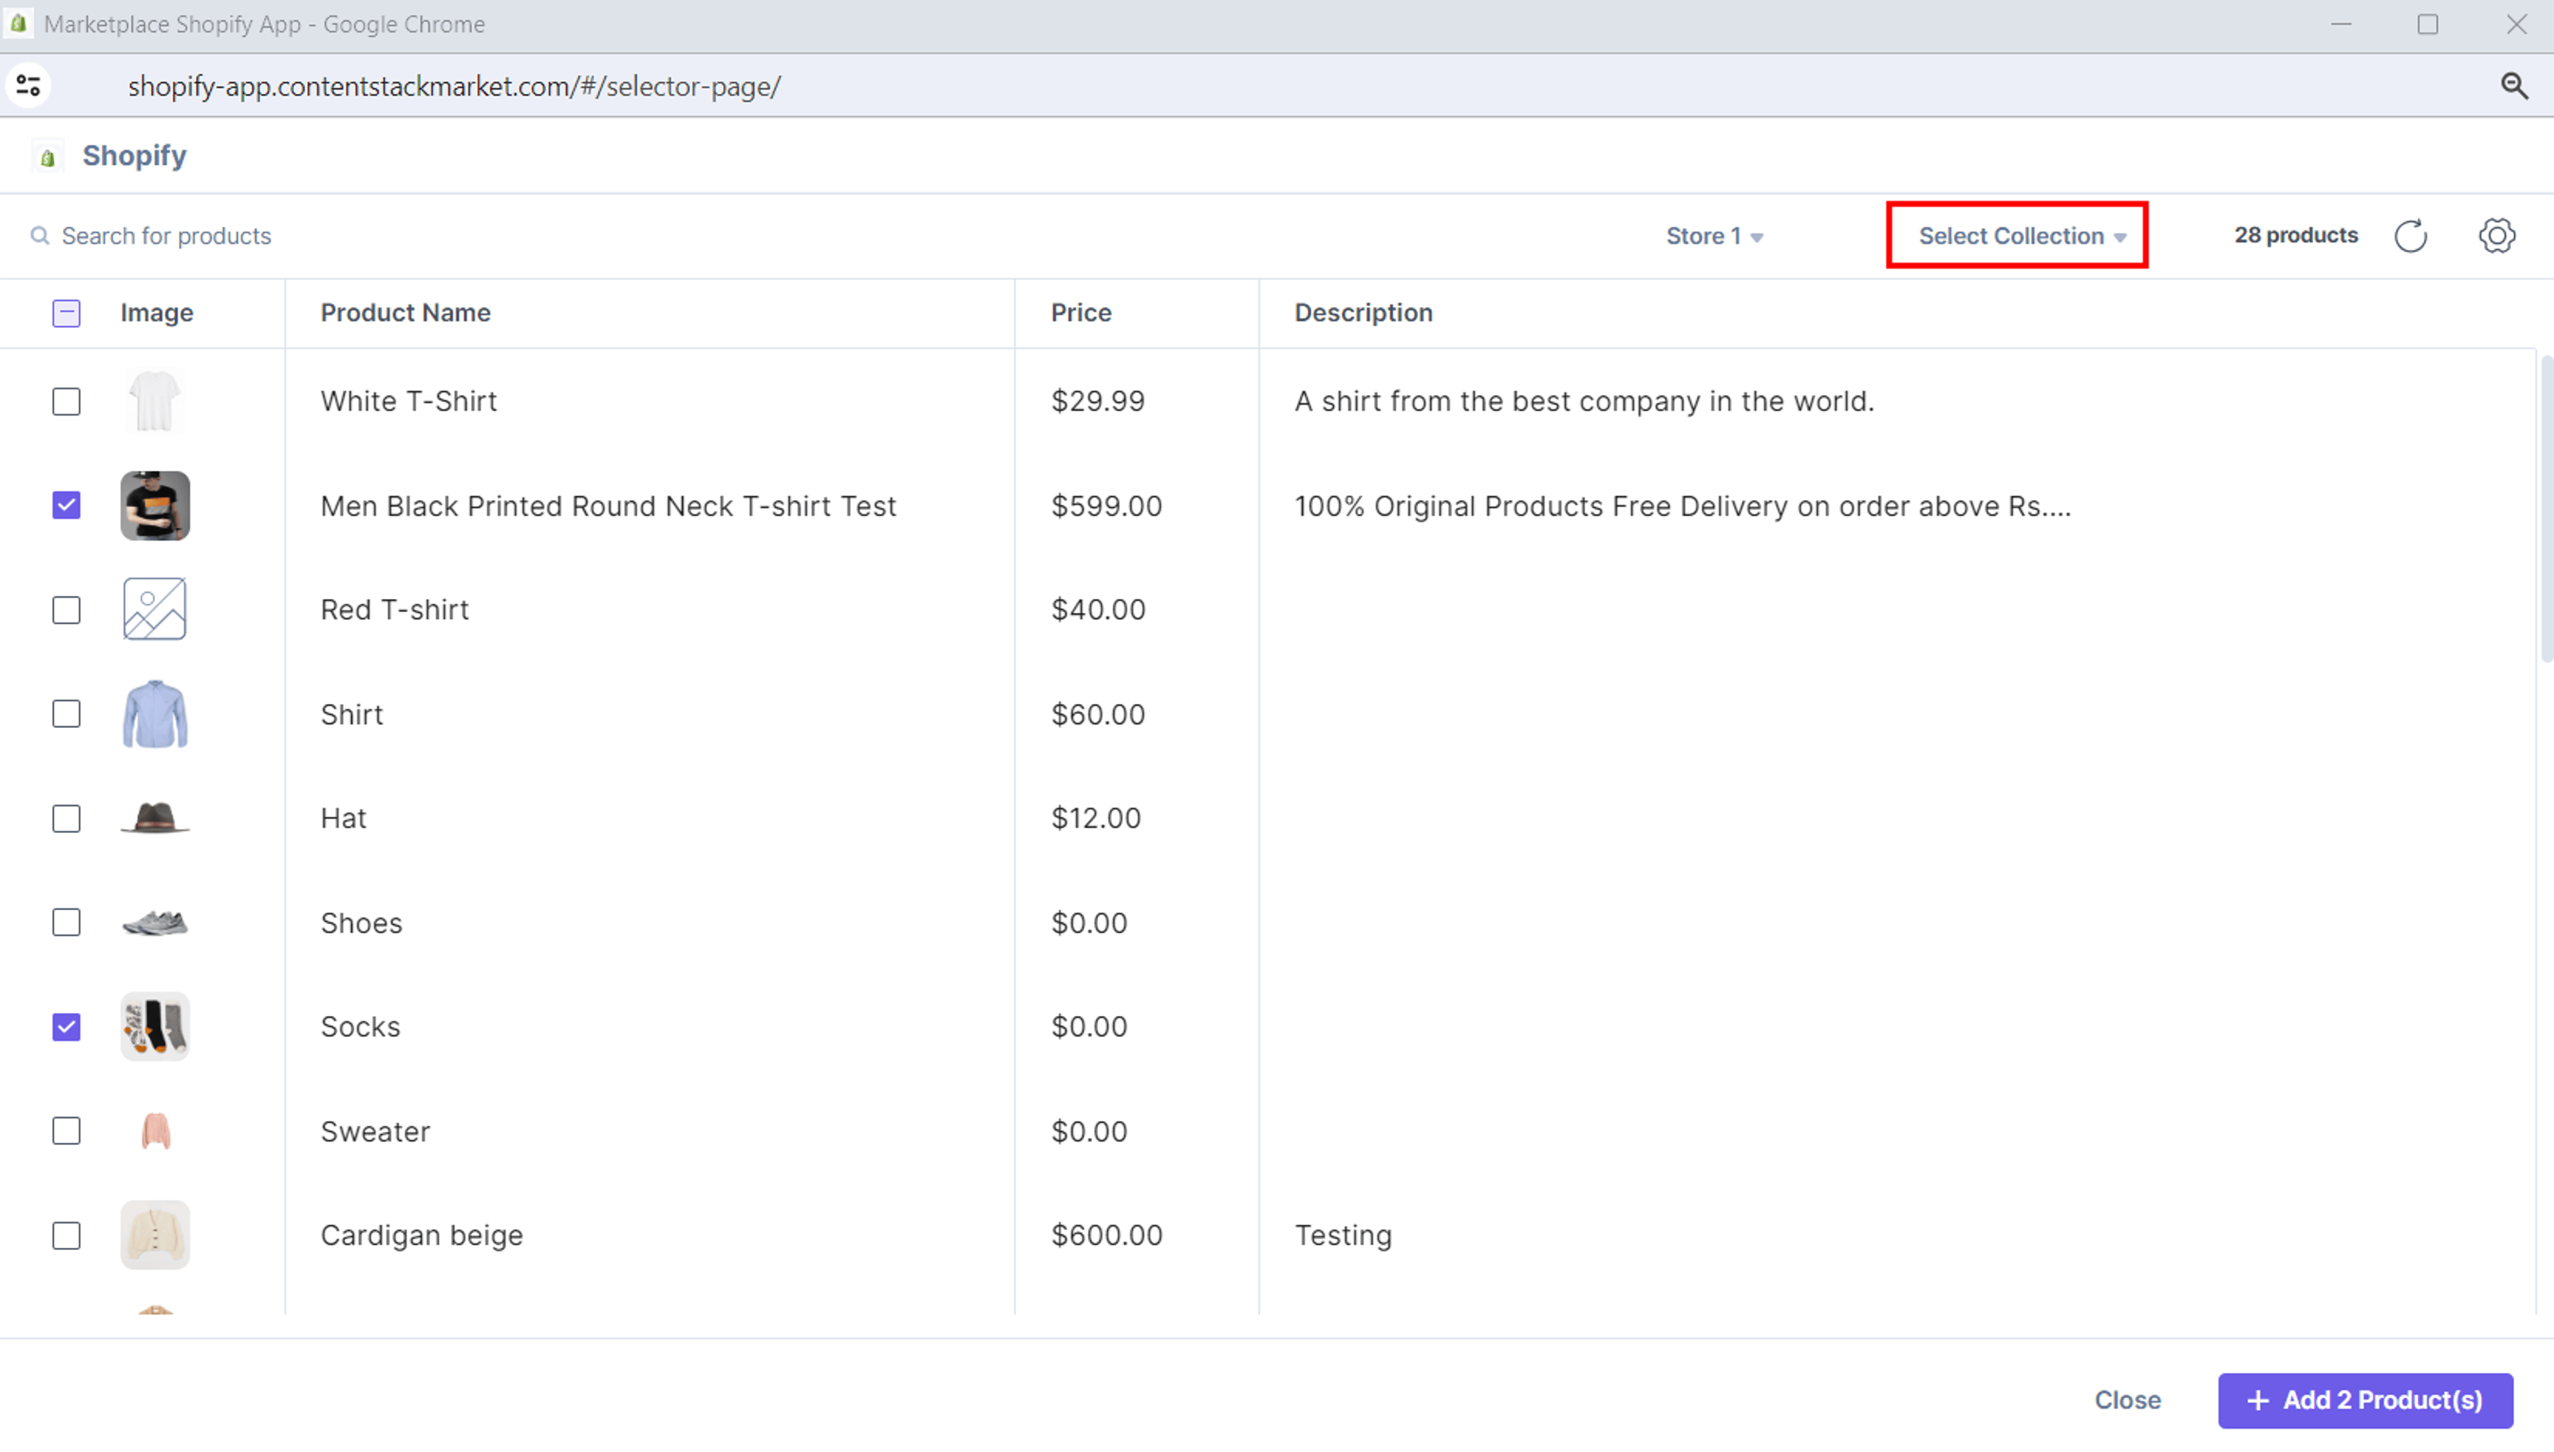The height and width of the screenshot is (1452, 2554).
Task: Click the Socks product name
Action: click(x=360, y=1027)
